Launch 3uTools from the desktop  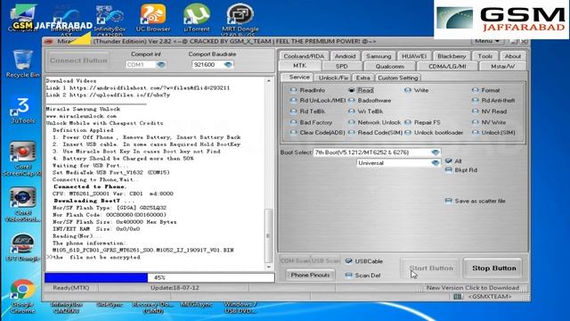coord(22,111)
